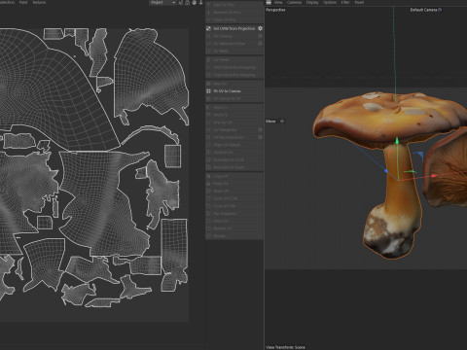Choose Start Interactive Mapping

(234, 67)
